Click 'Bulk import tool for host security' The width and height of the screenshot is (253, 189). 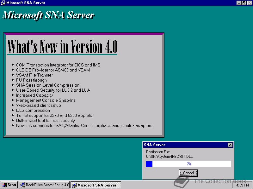tap(46, 121)
